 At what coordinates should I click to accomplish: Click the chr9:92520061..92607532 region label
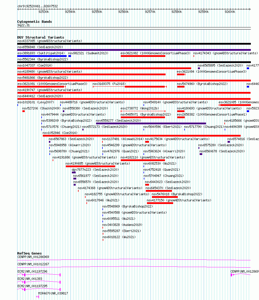tap(38, 6)
